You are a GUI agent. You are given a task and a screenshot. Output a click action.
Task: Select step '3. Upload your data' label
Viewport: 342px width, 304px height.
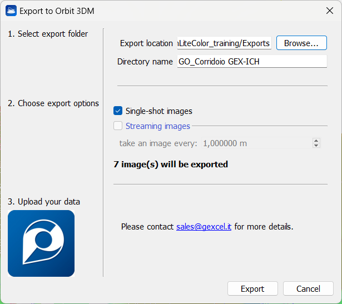[x=44, y=201]
